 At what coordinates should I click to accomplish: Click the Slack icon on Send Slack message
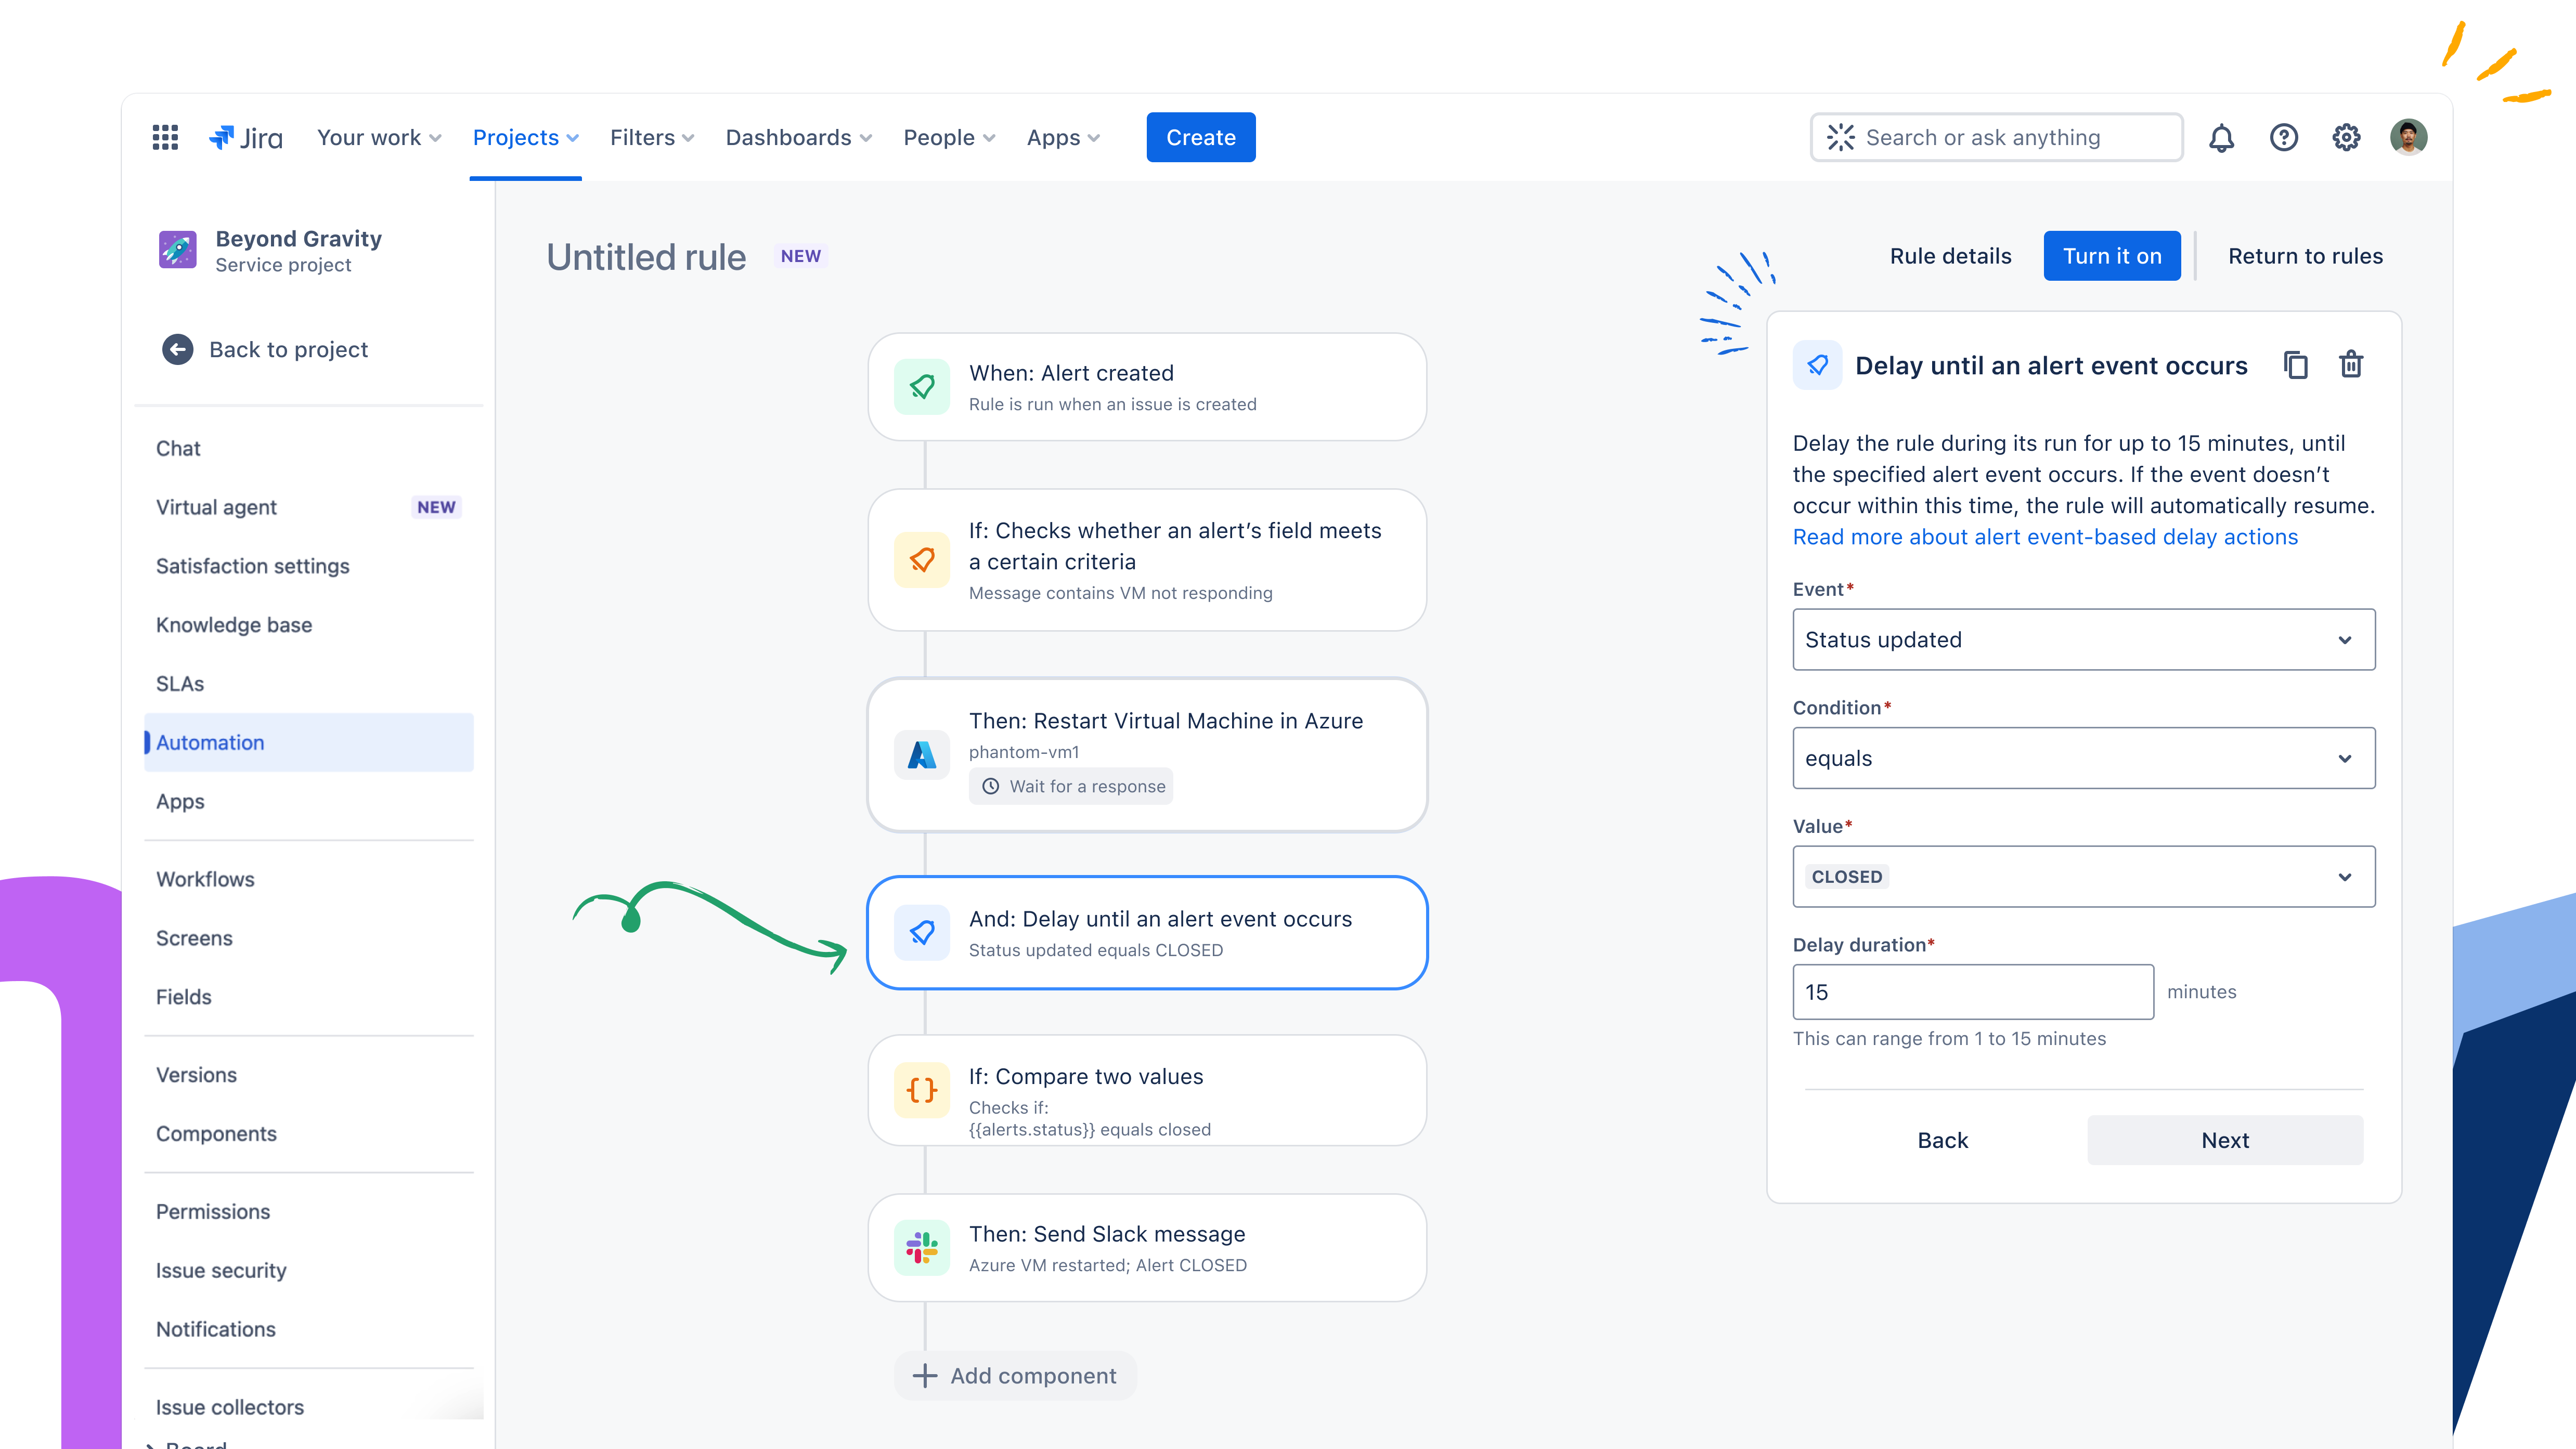pyautogui.click(x=921, y=1247)
